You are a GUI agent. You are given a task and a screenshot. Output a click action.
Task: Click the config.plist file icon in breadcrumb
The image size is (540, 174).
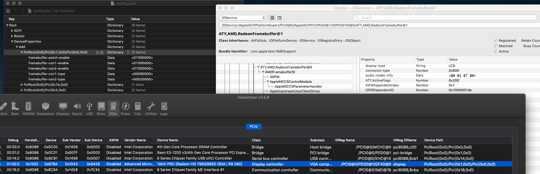pos(30,11)
